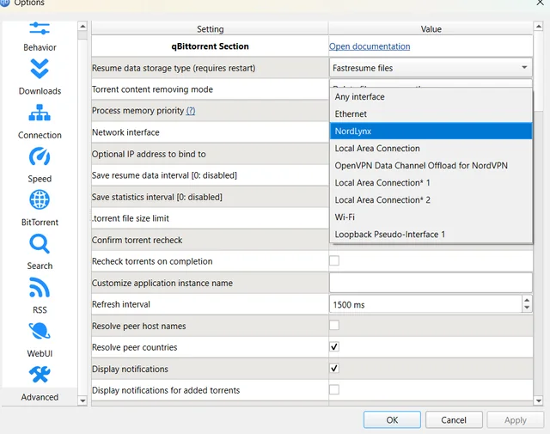Image resolution: width=550 pixels, height=434 pixels.
Task: Select the Downloads section icon
Action: pyautogui.click(x=40, y=70)
